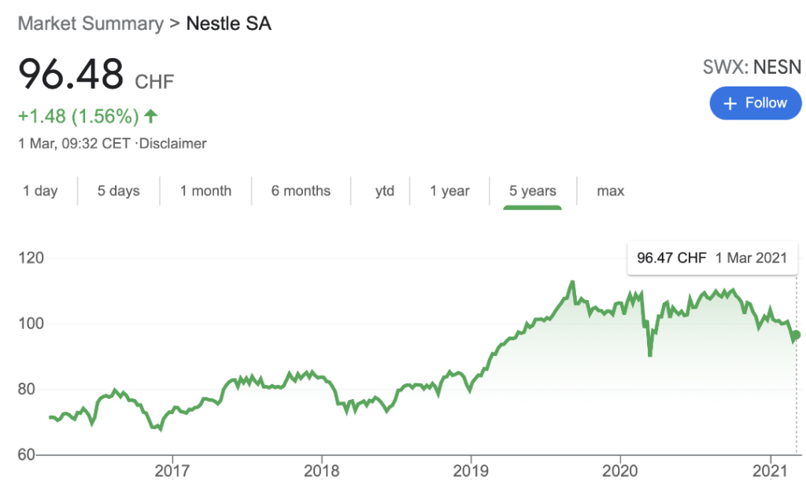Click the SWX: NESN ticker text

[752, 67]
